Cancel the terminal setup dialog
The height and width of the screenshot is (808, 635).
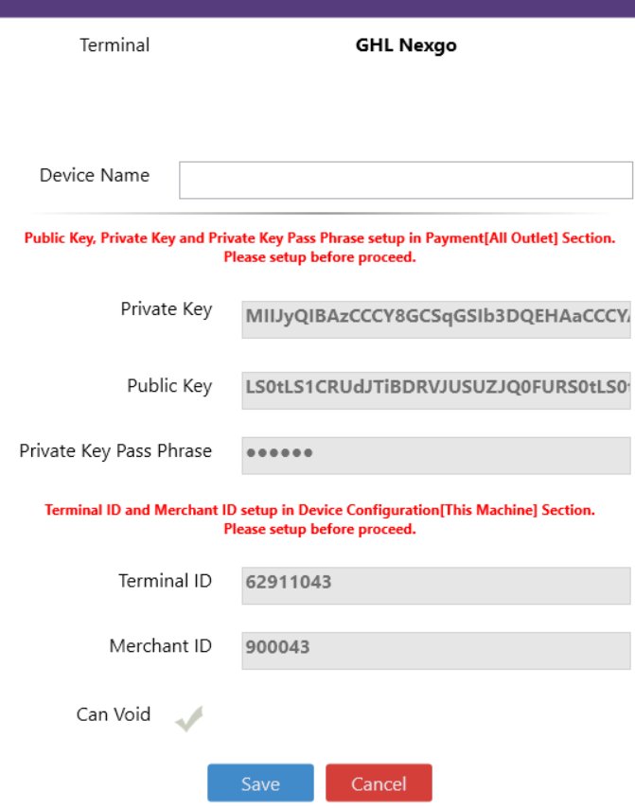pyautogui.click(x=379, y=783)
